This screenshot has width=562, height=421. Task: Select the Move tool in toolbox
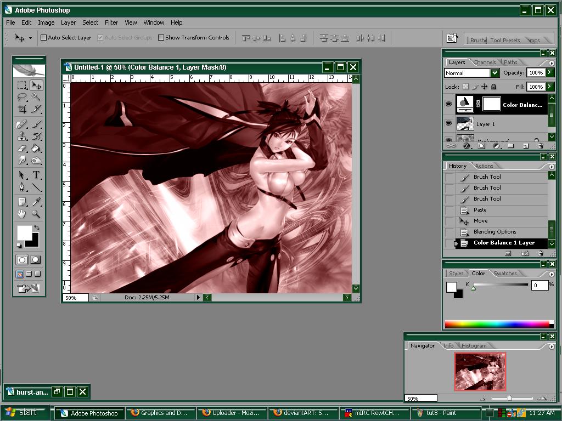pyautogui.click(x=36, y=85)
